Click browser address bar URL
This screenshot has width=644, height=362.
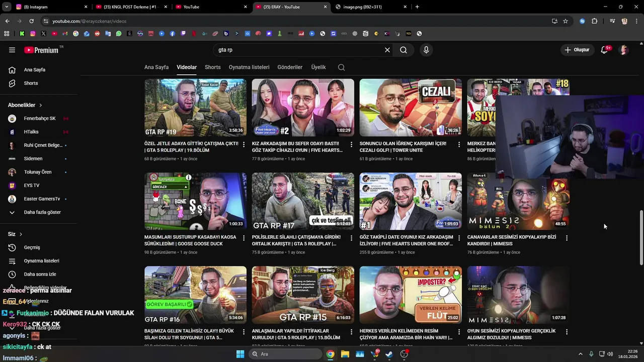pyautogui.click(x=90, y=21)
